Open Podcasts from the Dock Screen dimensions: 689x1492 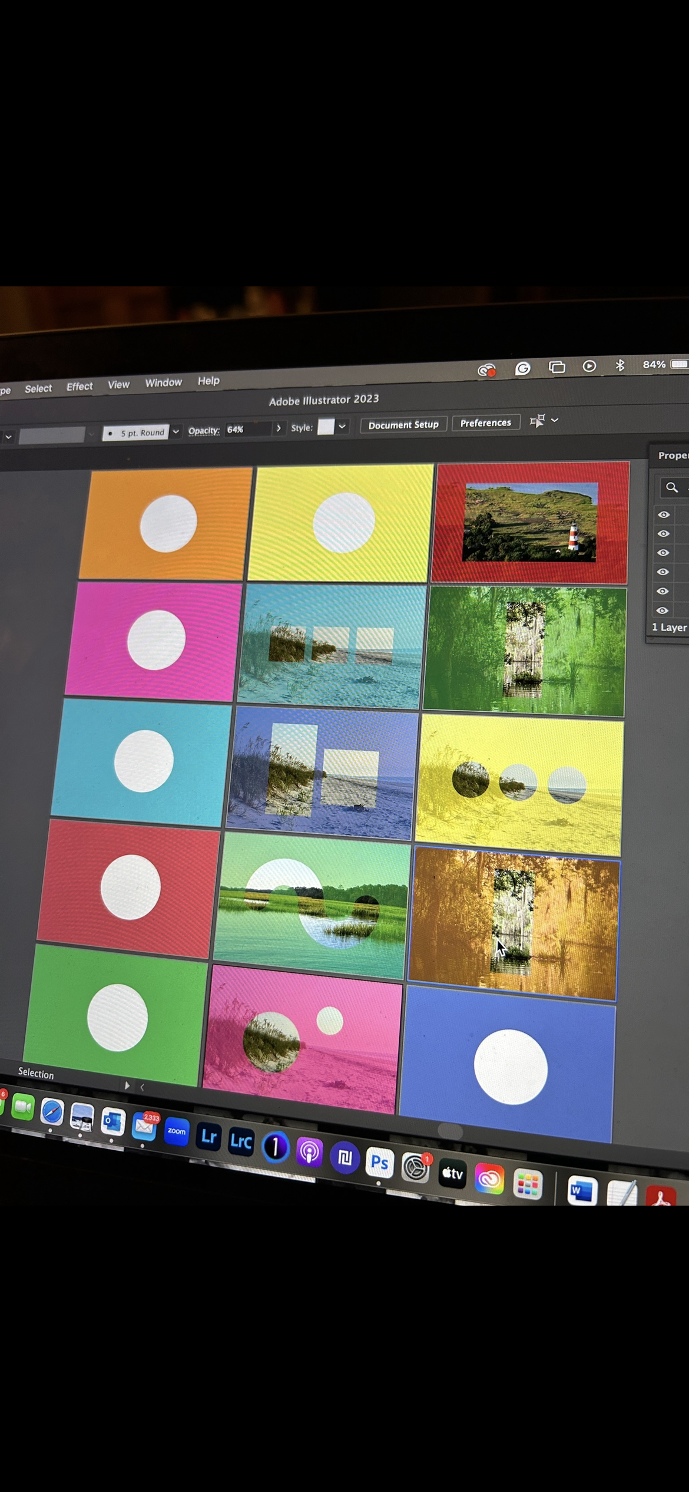[309, 1152]
